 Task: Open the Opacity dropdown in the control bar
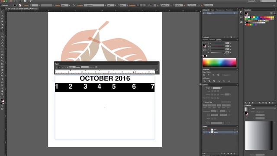coord(69,5)
